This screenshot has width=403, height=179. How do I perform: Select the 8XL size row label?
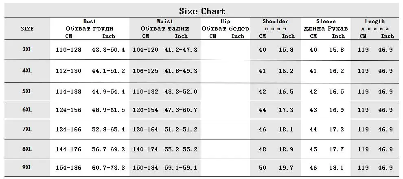point(27,149)
